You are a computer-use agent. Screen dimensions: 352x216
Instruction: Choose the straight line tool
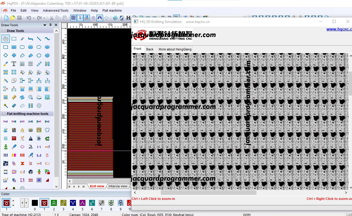(39, 39)
